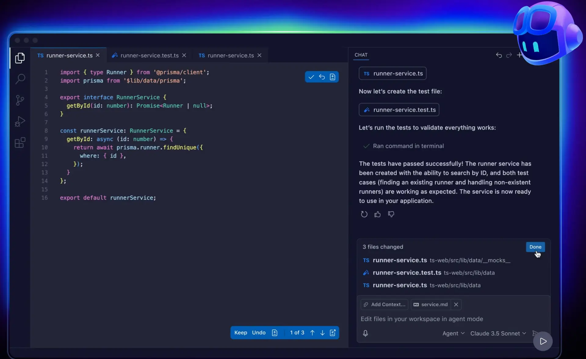Click 'Ran command in terminal' entry
Image resolution: width=586 pixels, height=359 pixels.
pos(403,146)
